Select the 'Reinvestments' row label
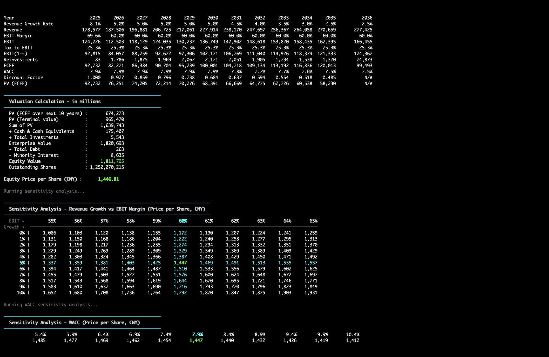Screen dimensions: 549x357 point(21,60)
